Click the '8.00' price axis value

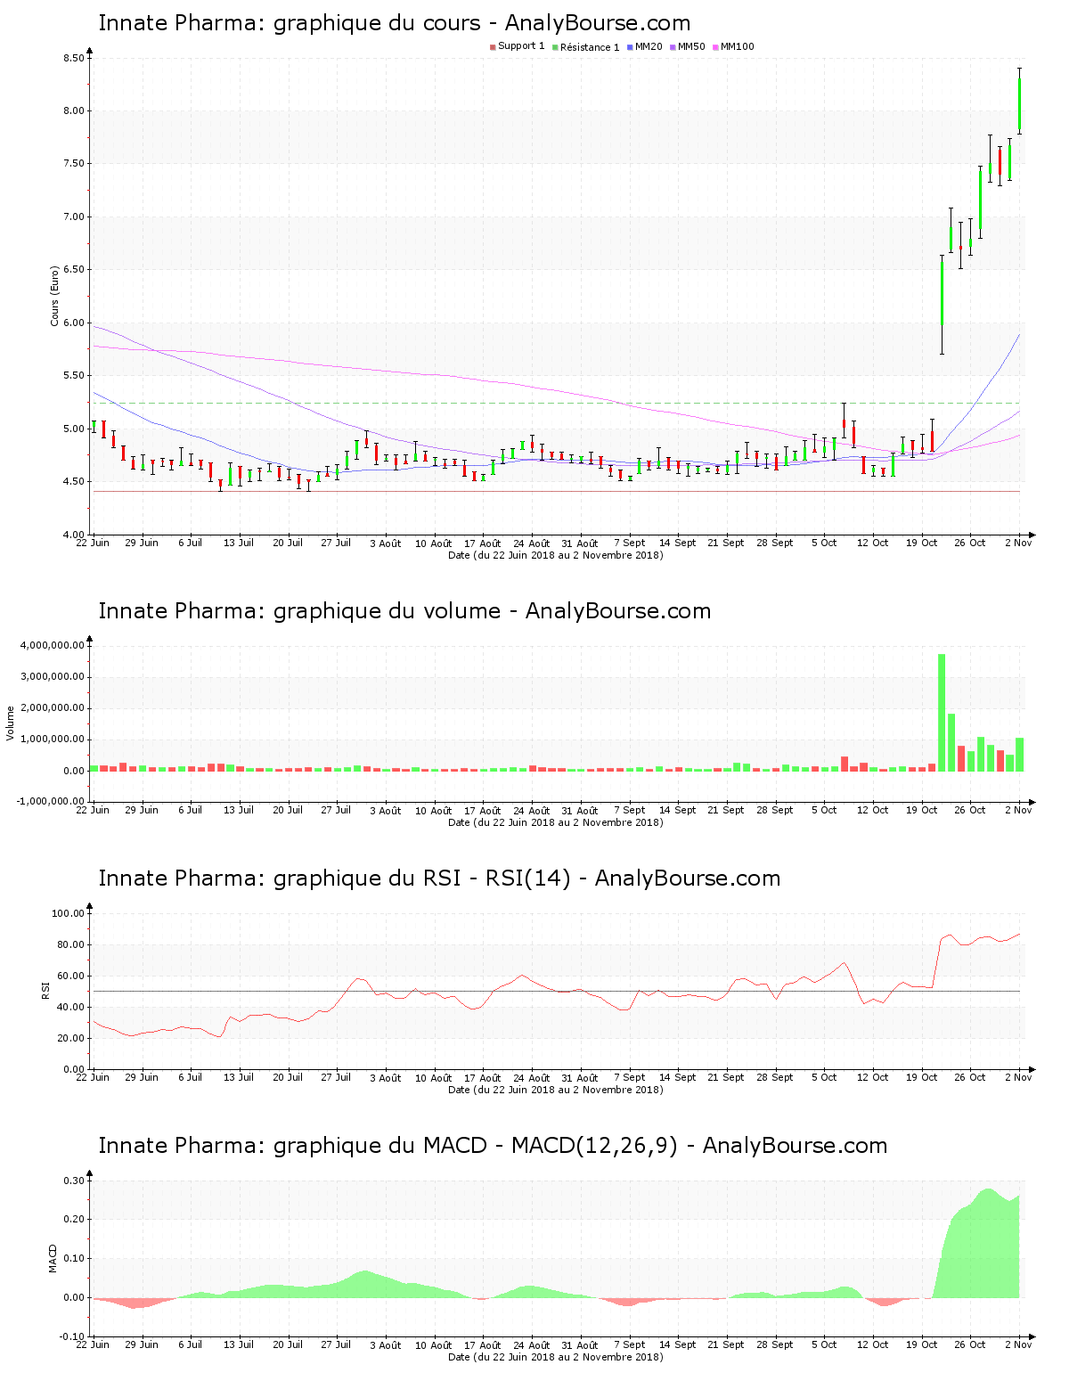point(74,111)
